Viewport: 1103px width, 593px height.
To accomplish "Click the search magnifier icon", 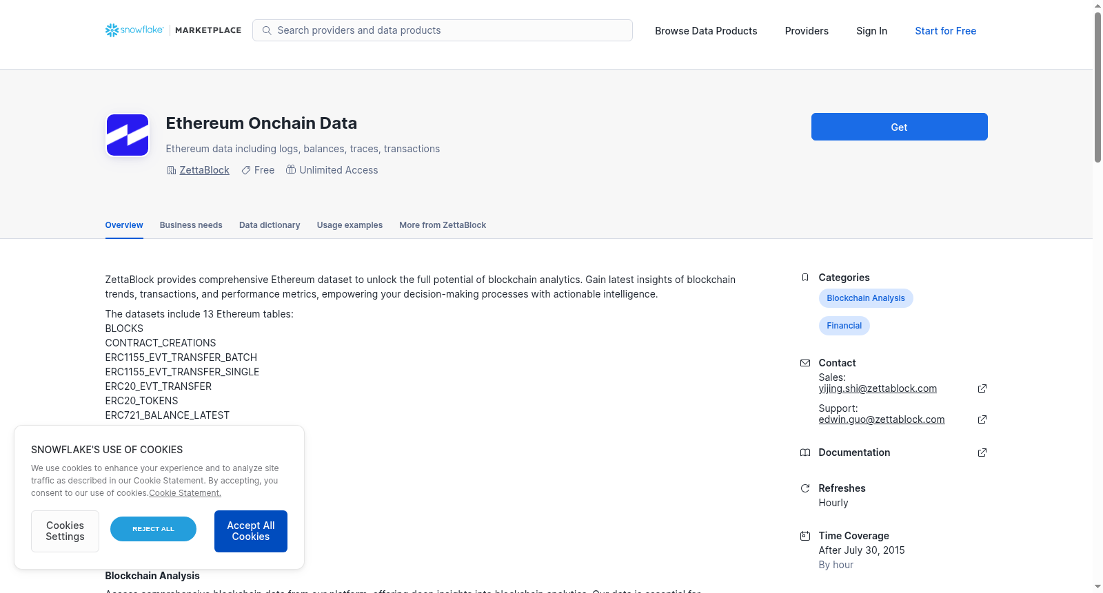I will [x=267, y=30].
